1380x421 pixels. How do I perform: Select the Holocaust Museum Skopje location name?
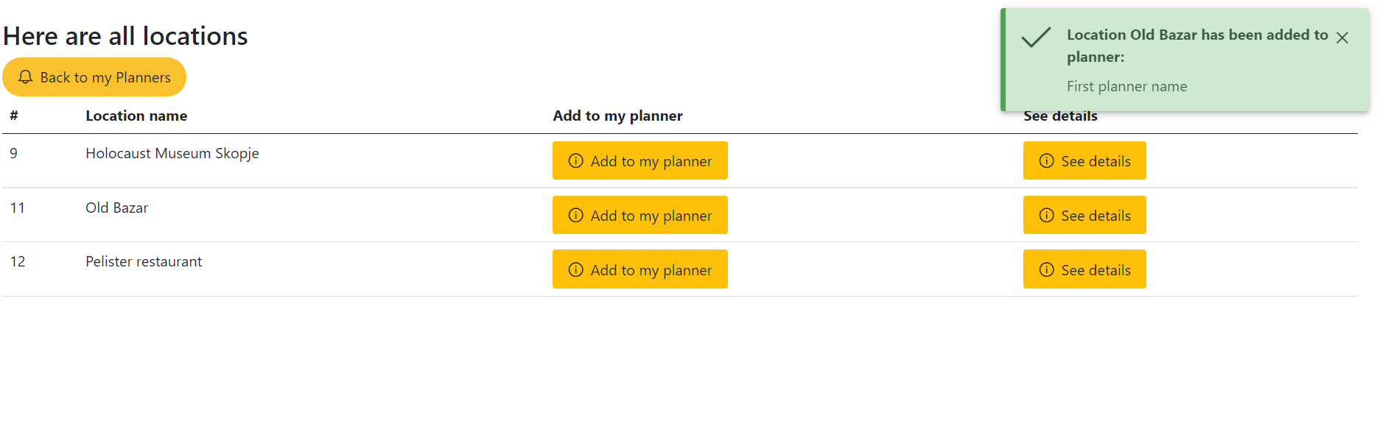(172, 153)
